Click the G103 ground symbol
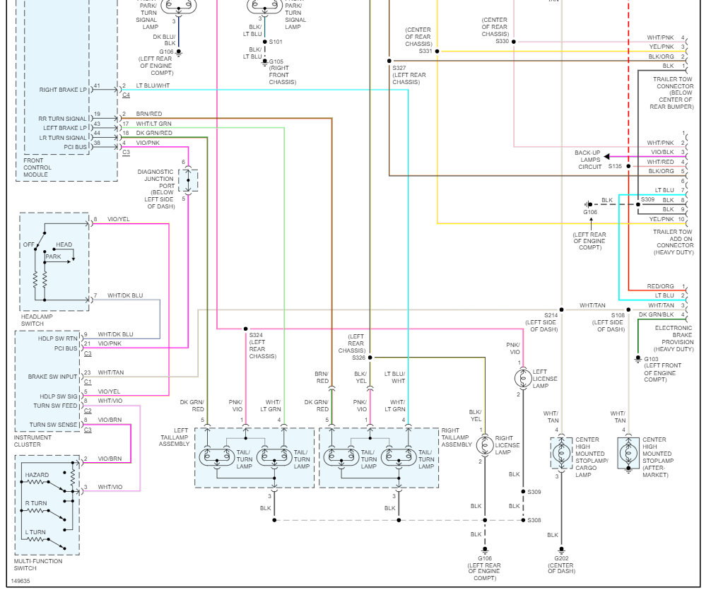 tap(638, 359)
